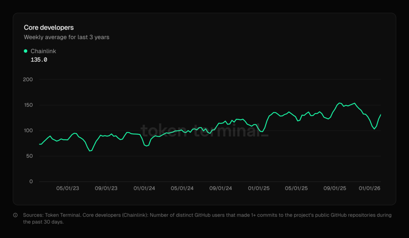Click the Weekly average subtitle text
The width and height of the screenshot is (409, 238).
(66, 37)
